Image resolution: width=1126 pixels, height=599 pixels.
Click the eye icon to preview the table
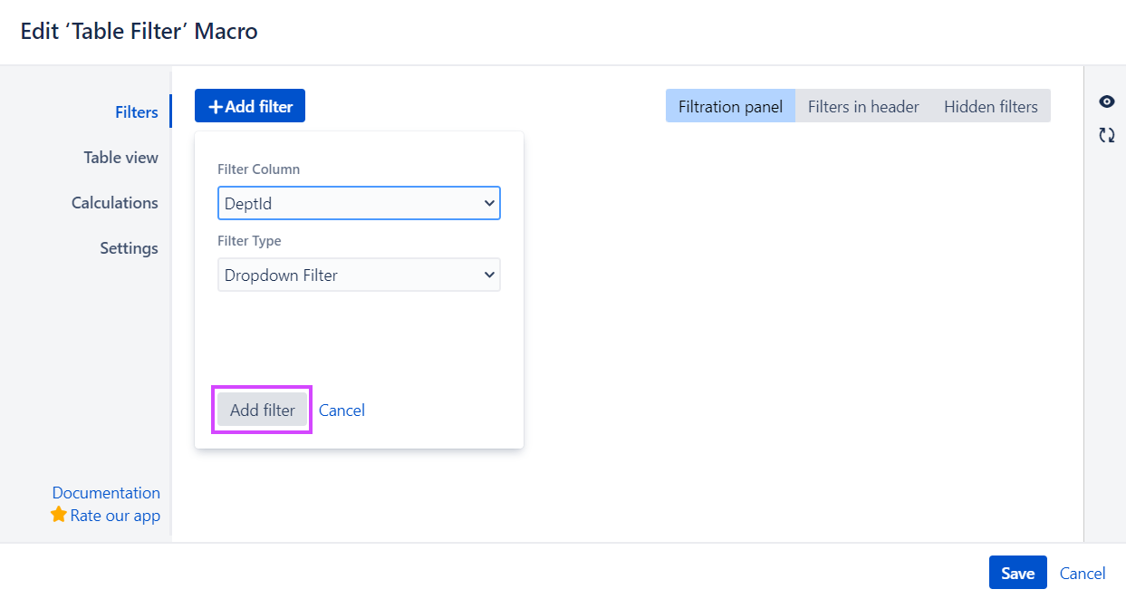[x=1106, y=101]
